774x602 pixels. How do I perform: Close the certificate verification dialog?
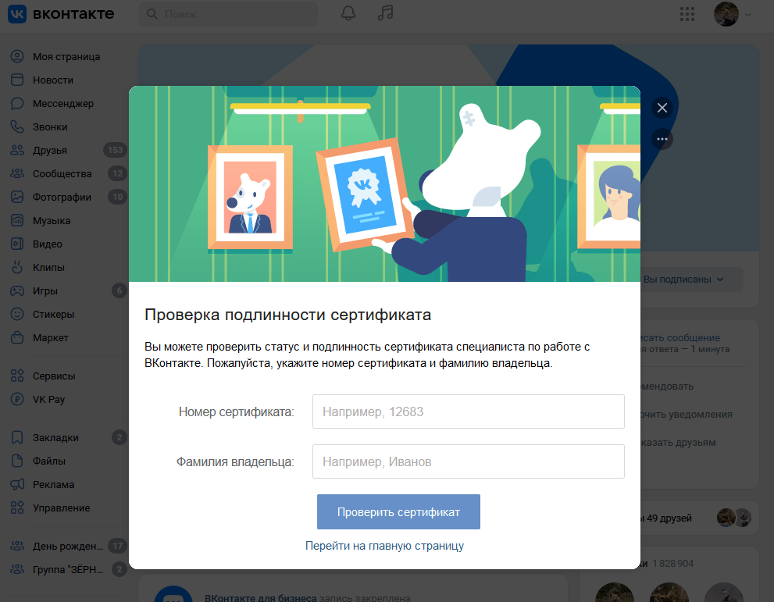point(662,108)
